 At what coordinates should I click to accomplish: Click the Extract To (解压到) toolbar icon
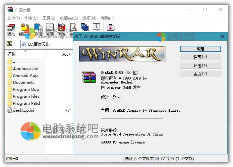(25, 28)
